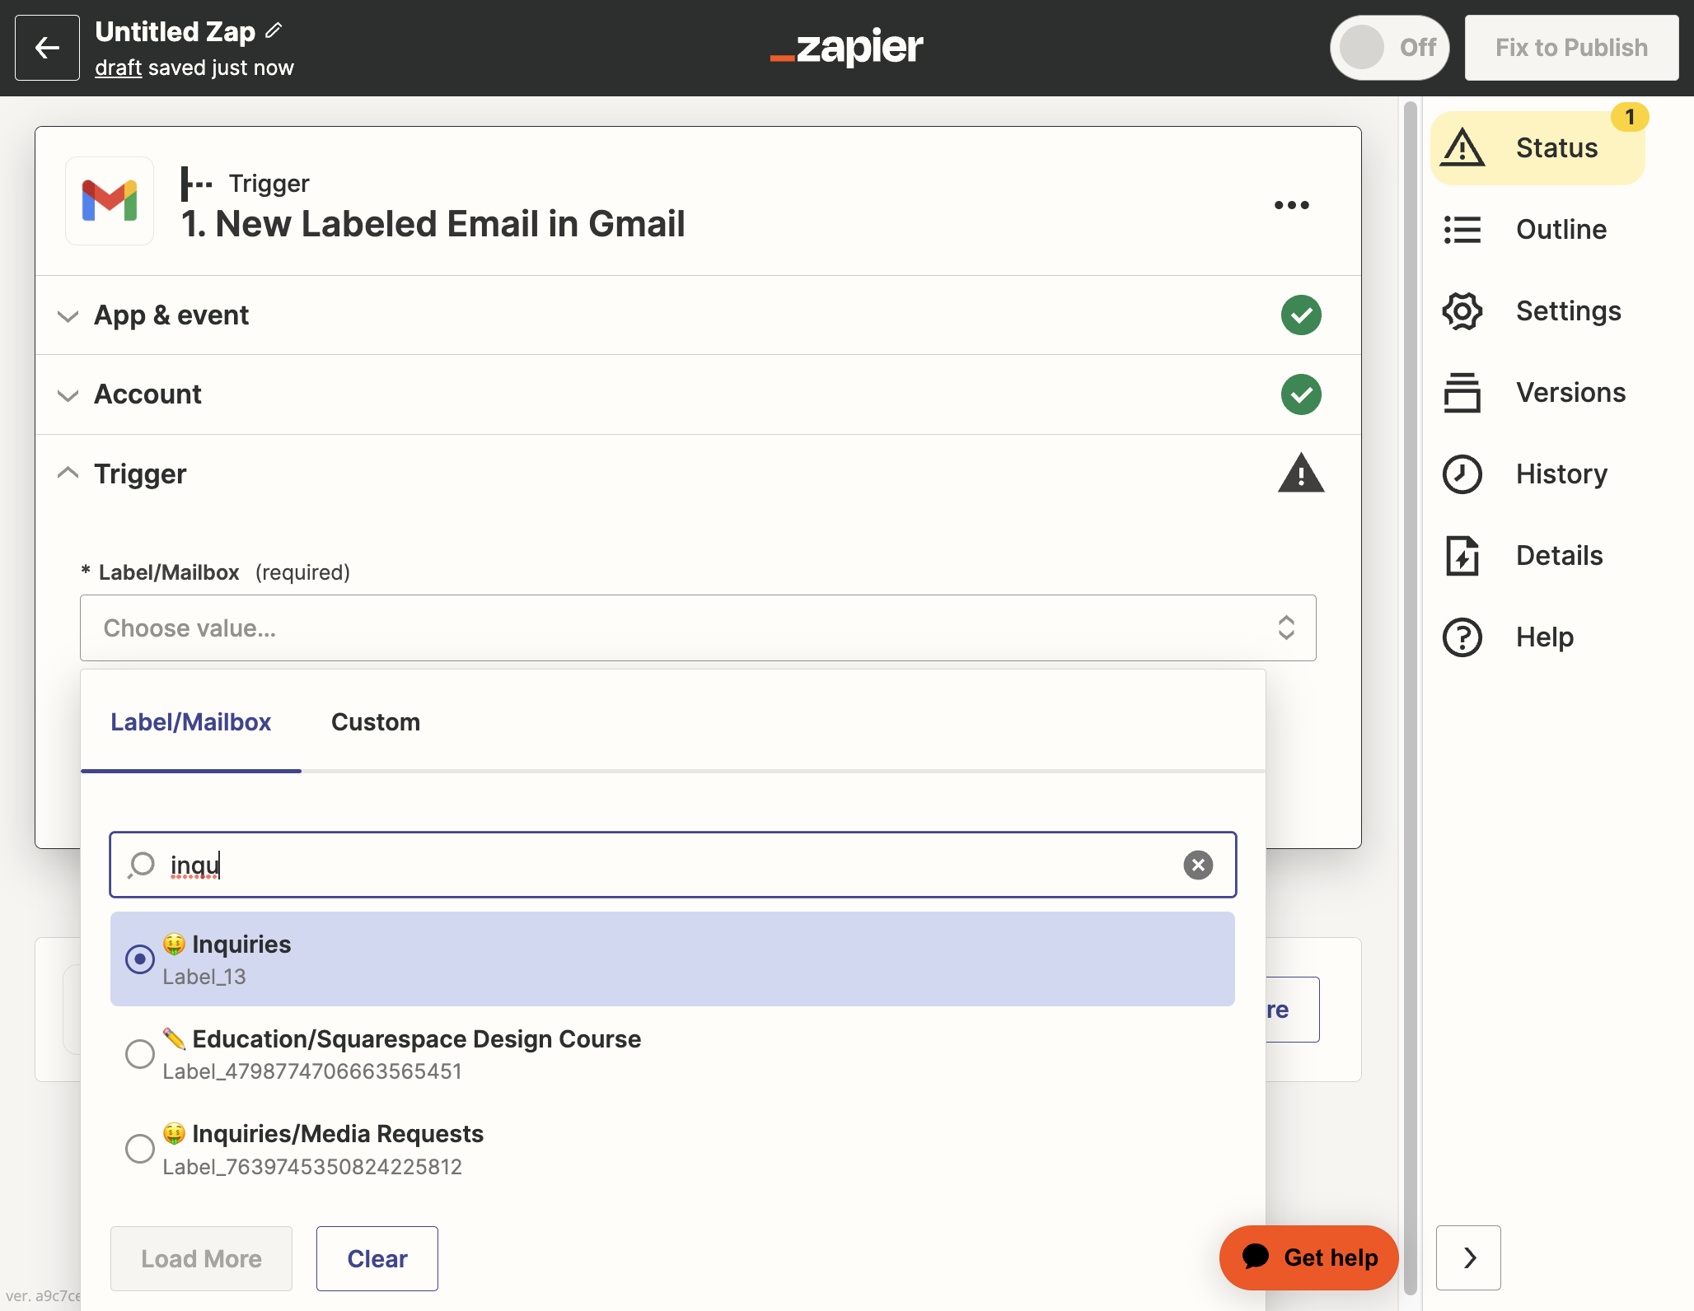Open the Details file icon
Image resolution: width=1694 pixels, height=1311 pixels.
pos(1462,556)
